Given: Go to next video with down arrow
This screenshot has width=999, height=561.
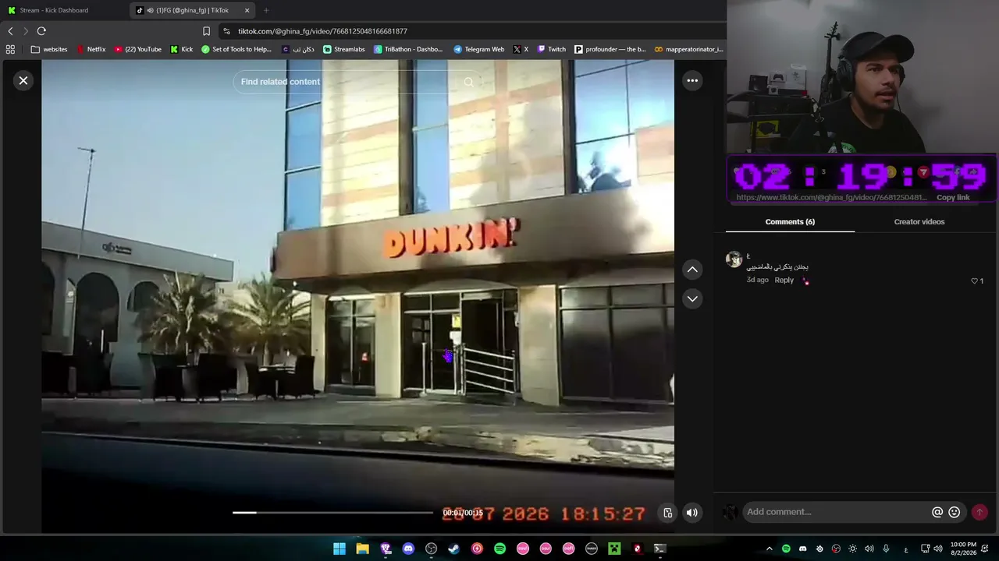Looking at the screenshot, I should tap(692, 299).
